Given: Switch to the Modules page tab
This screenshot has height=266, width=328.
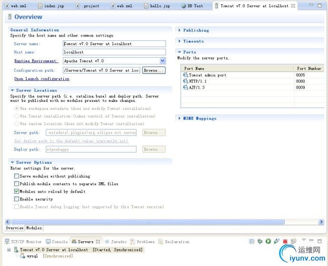Looking at the screenshot, I should pyautogui.click(x=34, y=228).
